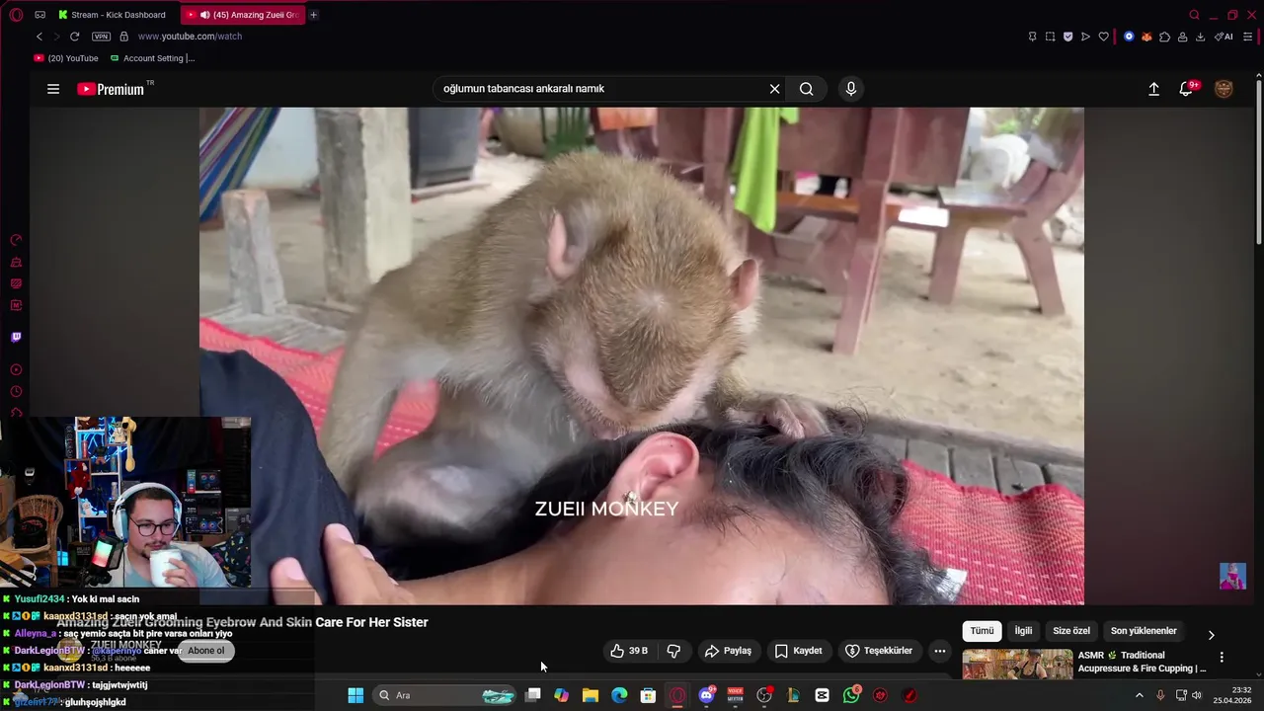The height and width of the screenshot is (711, 1264).
Task: Select the İlgili filter chip
Action: [1023, 631]
